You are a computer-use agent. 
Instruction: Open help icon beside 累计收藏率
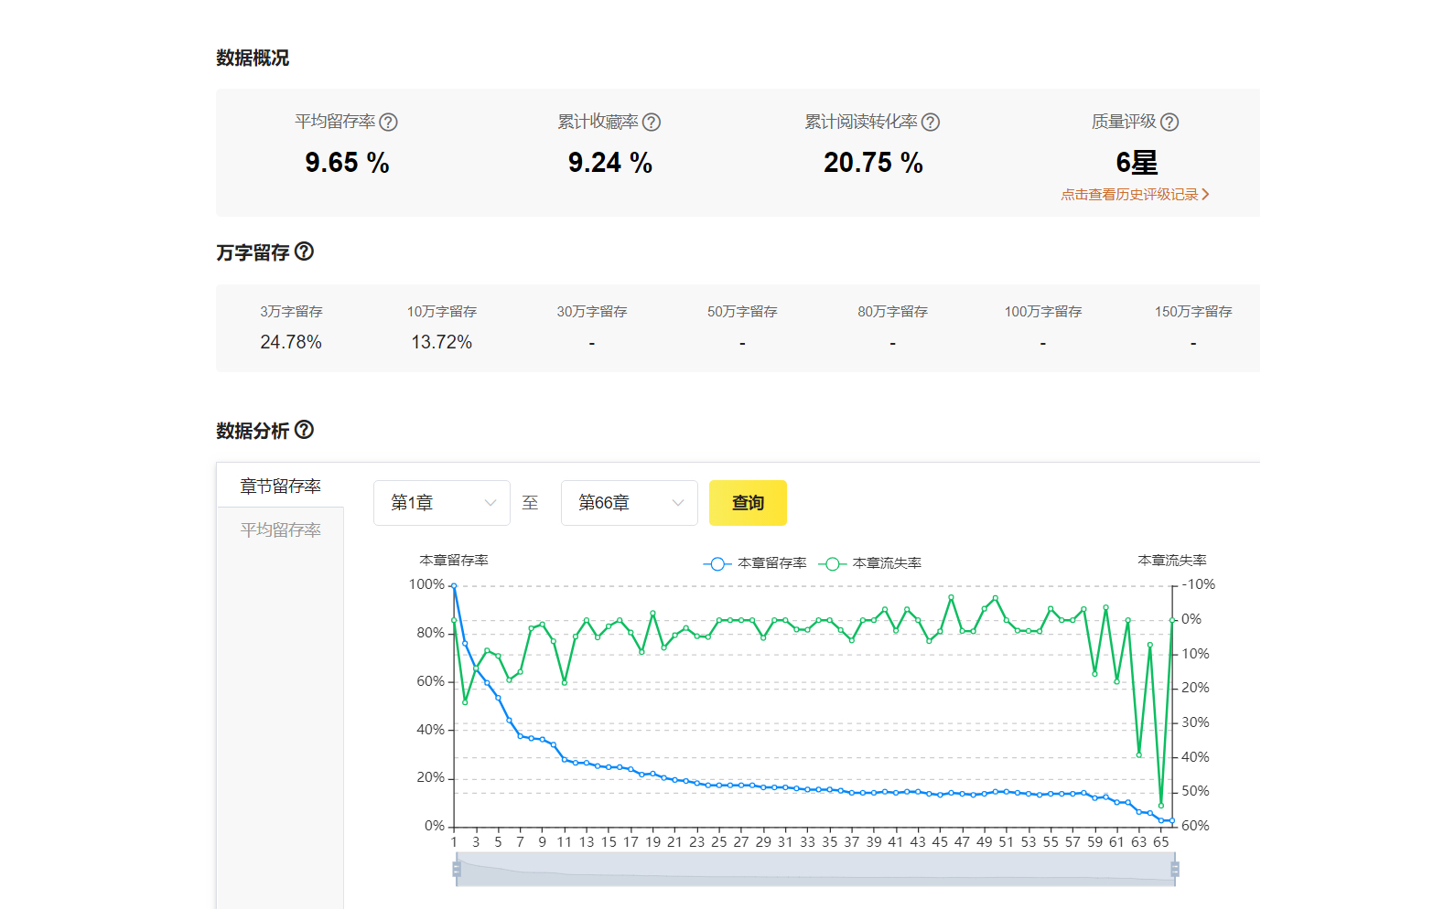pyautogui.click(x=652, y=122)
